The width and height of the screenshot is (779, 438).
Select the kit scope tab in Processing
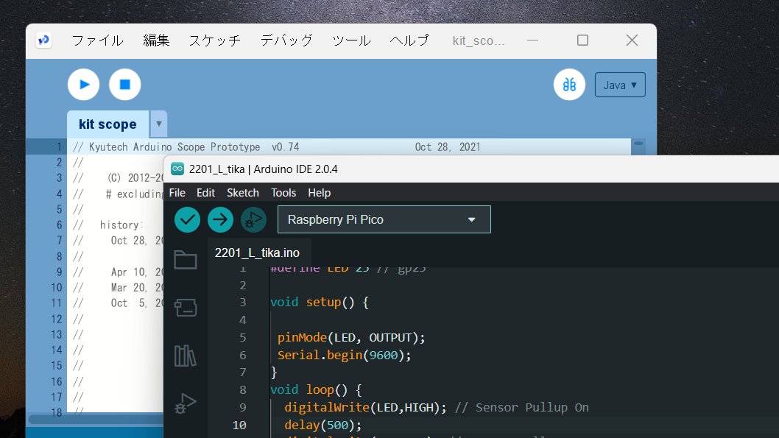click(x=107, y=124)
